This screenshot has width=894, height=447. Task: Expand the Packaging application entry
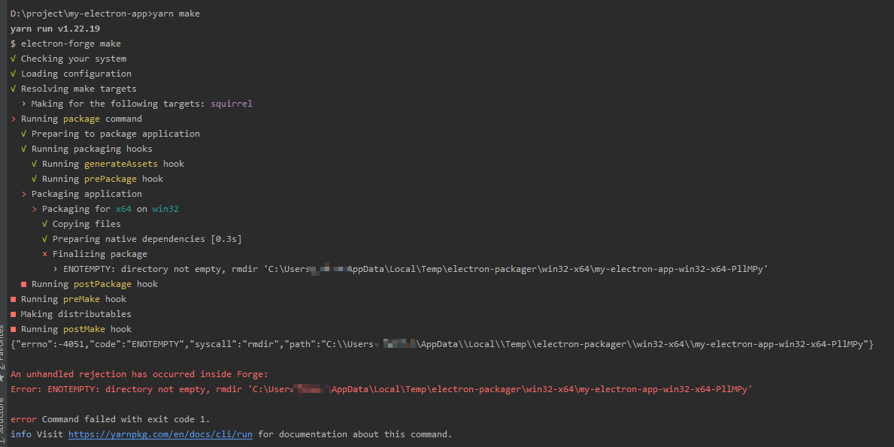[23, 193]
